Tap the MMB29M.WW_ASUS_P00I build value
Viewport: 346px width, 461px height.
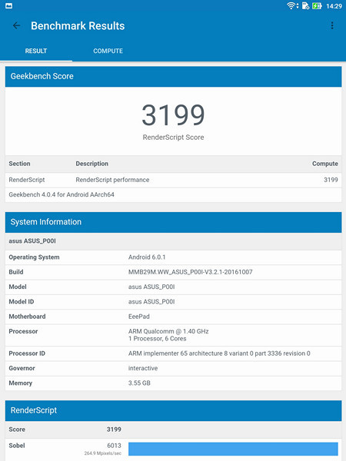point(191,272)
